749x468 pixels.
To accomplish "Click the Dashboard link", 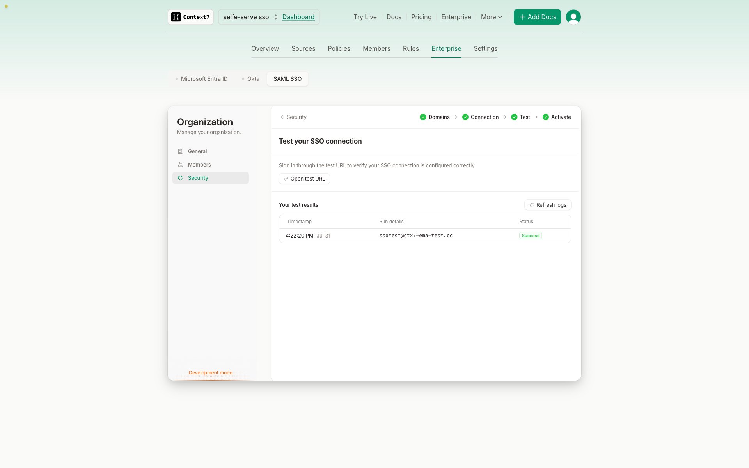I will click(x=298, y=17).
